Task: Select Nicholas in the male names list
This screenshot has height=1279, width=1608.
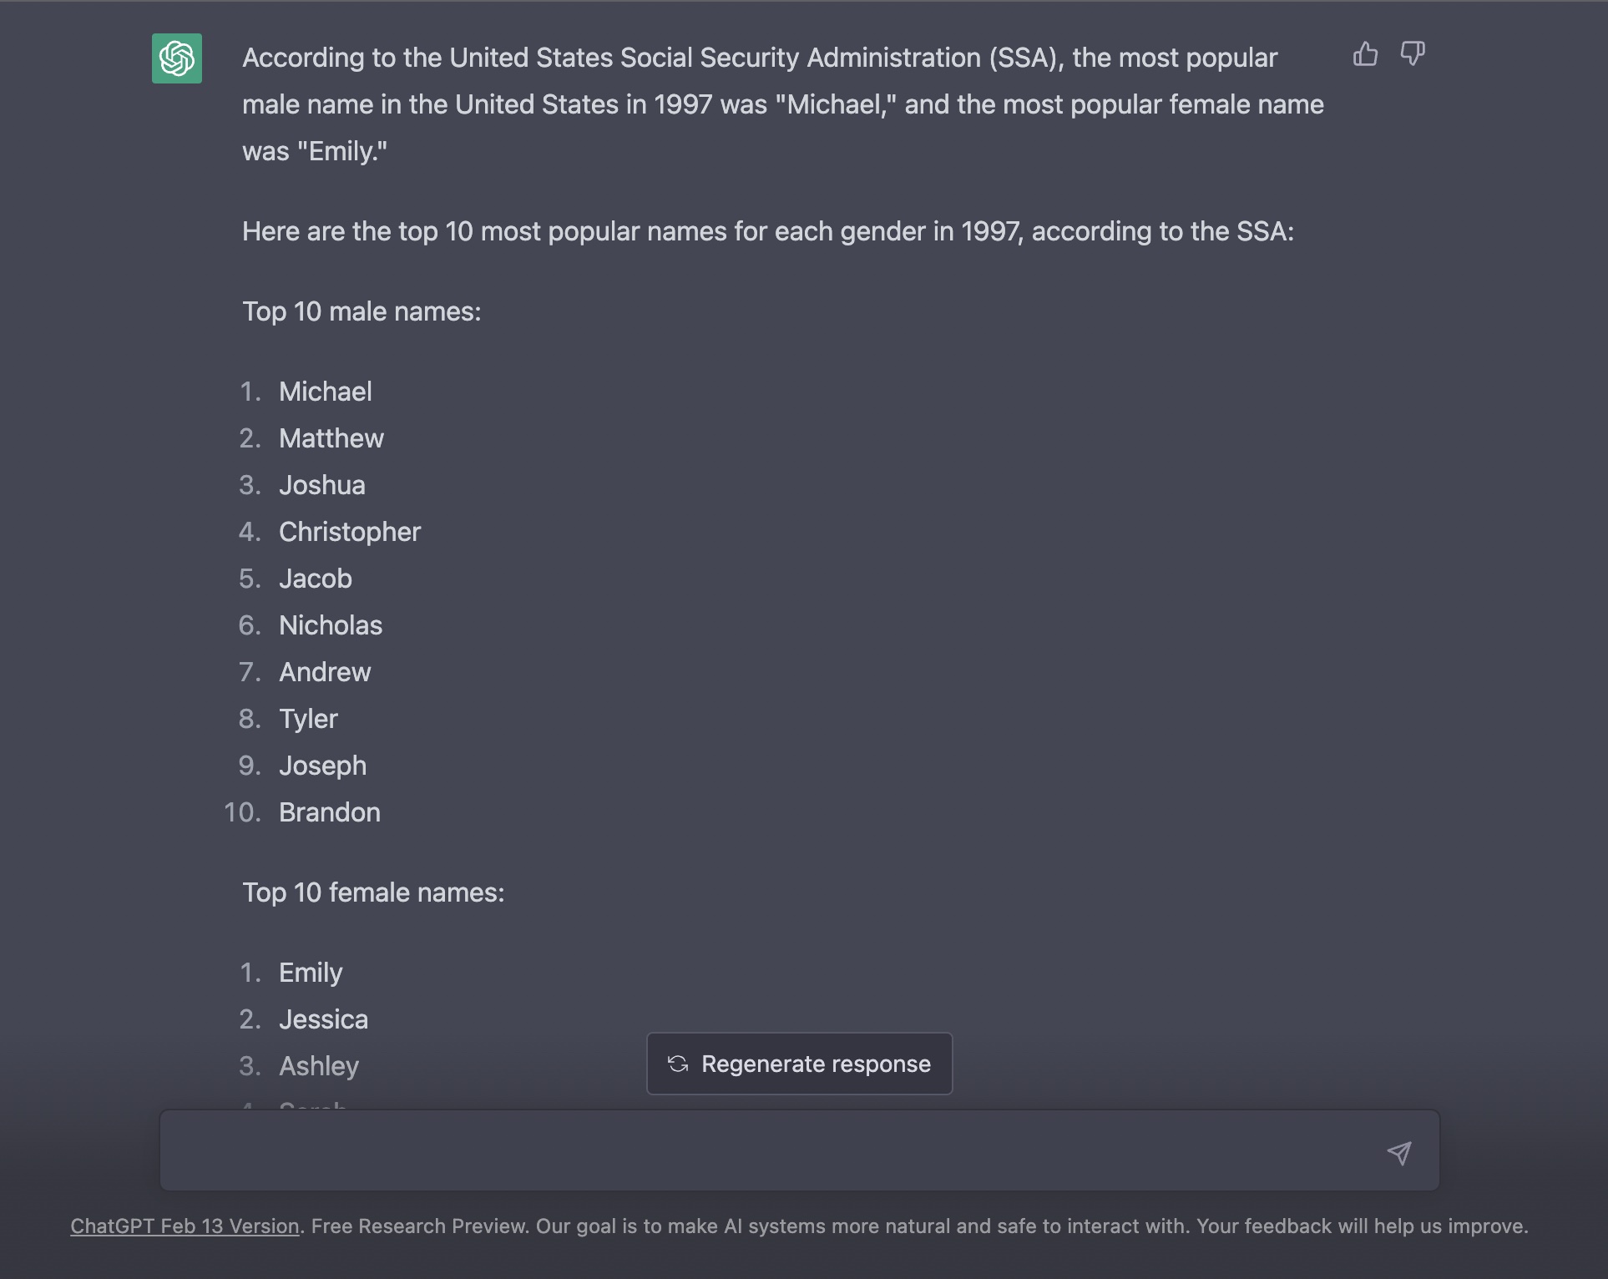Action: pyautogui.click(x=331, y=625)
